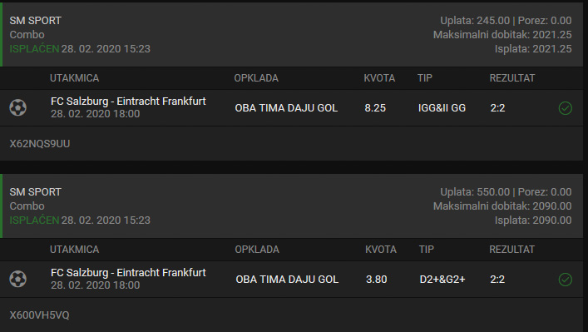Click green checkmark for D2+&G2+ bet
This screenshot has width=588, height=332.
pyautogui.click(x=565, y=280)
